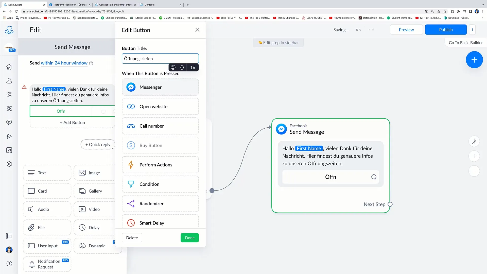Image resolution: width=487 pixels, height=274 pixels.
Task: Click Done to save button settings
Action: tap(190, 237)
